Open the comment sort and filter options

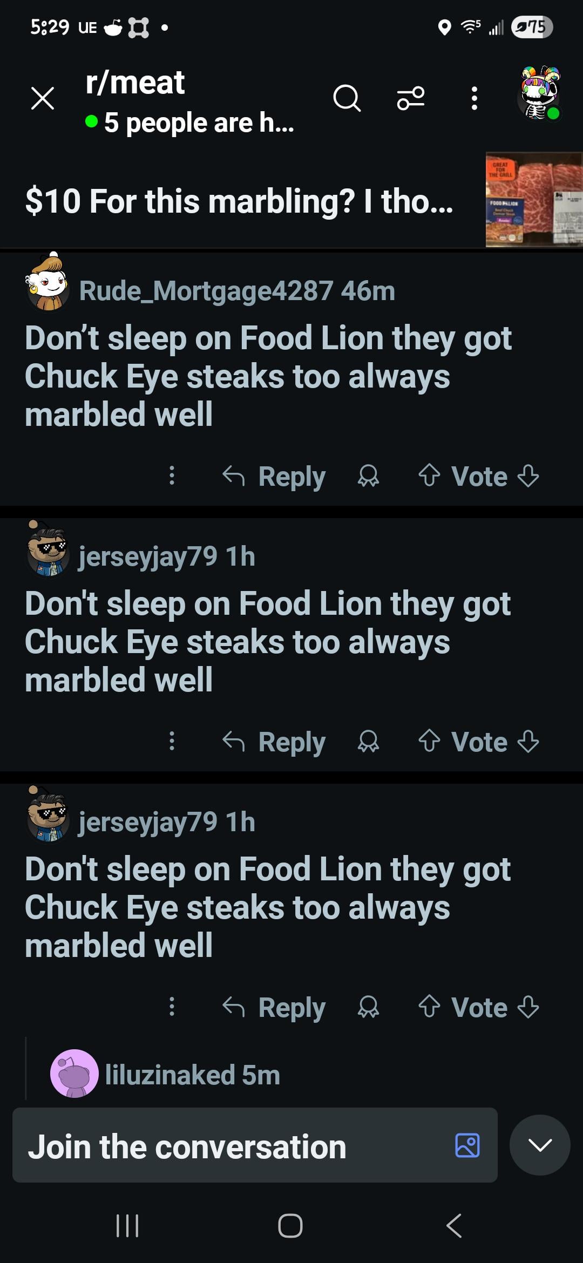[411, 98]
